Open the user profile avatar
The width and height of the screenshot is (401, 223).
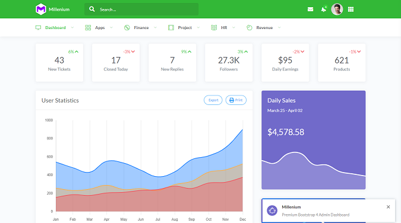coord(337,9)
